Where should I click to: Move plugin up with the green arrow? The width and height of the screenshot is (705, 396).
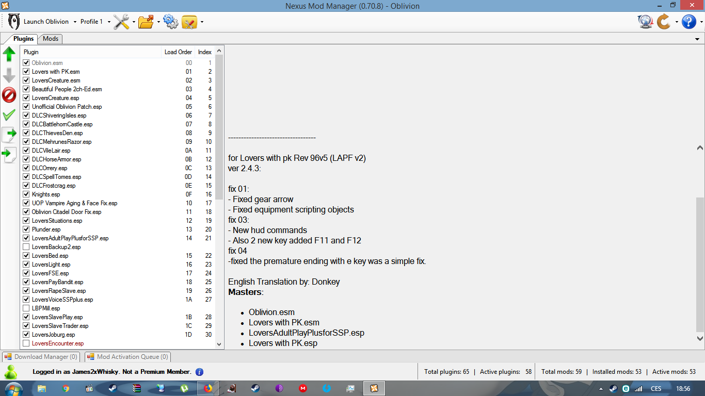point(9,54)
